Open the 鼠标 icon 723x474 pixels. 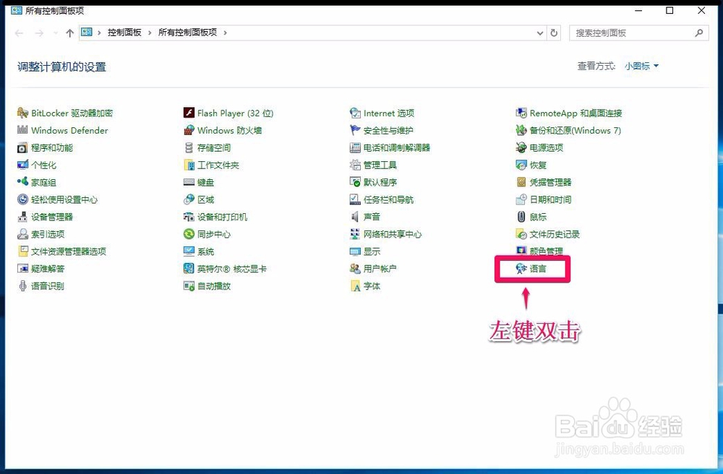(521, 217)
